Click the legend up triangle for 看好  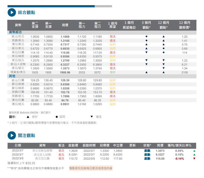click(28, 117)
